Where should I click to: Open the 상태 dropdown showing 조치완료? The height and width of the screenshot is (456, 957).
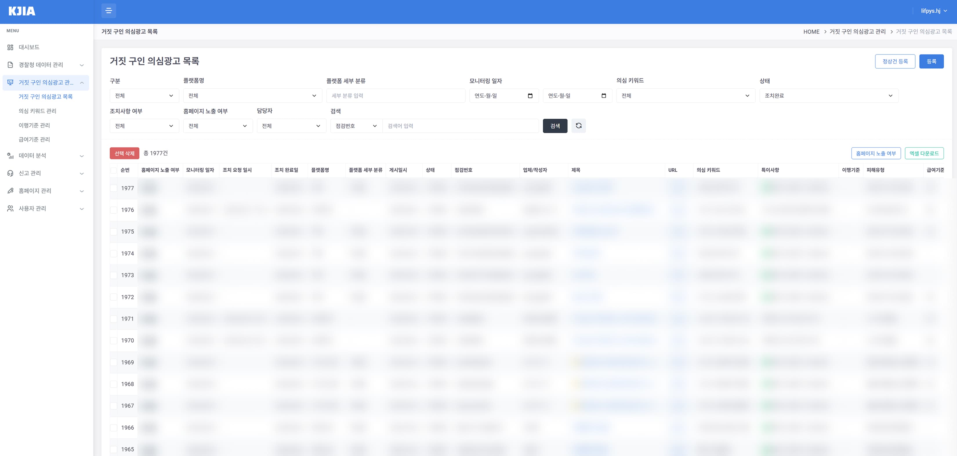(829, 96)
